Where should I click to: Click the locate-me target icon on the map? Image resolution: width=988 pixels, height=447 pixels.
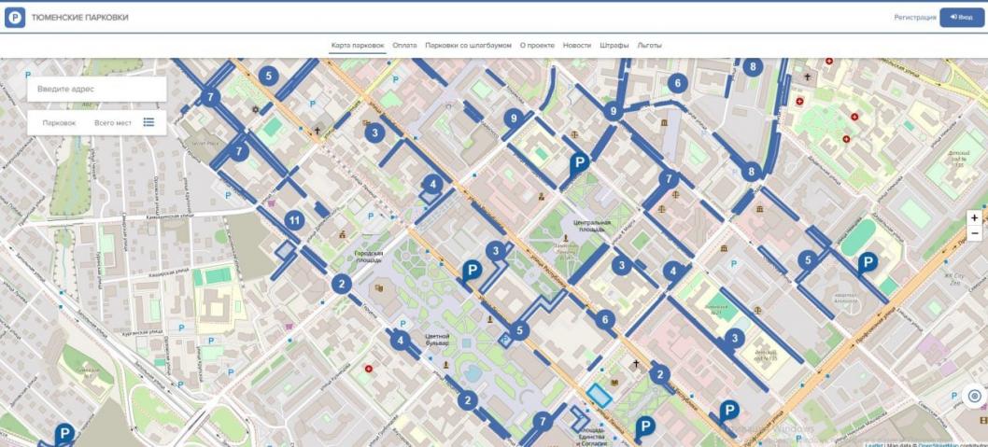974,396
